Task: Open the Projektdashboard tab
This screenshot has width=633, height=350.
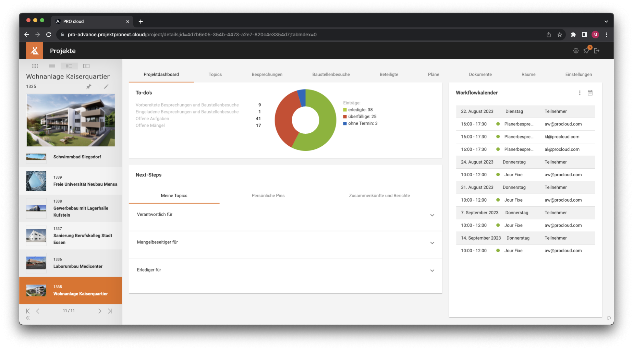Action: point(161,75)
